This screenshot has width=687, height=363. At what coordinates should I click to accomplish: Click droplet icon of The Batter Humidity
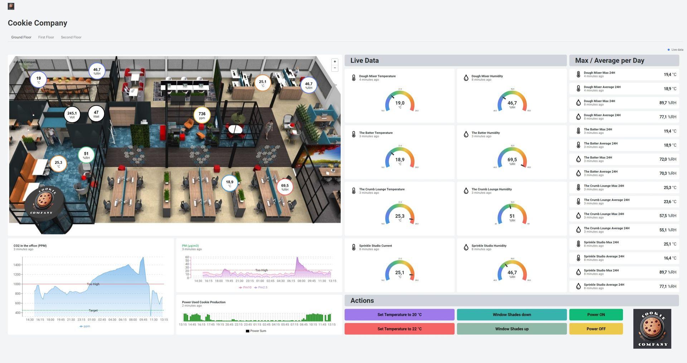click(x=466, y=134)
